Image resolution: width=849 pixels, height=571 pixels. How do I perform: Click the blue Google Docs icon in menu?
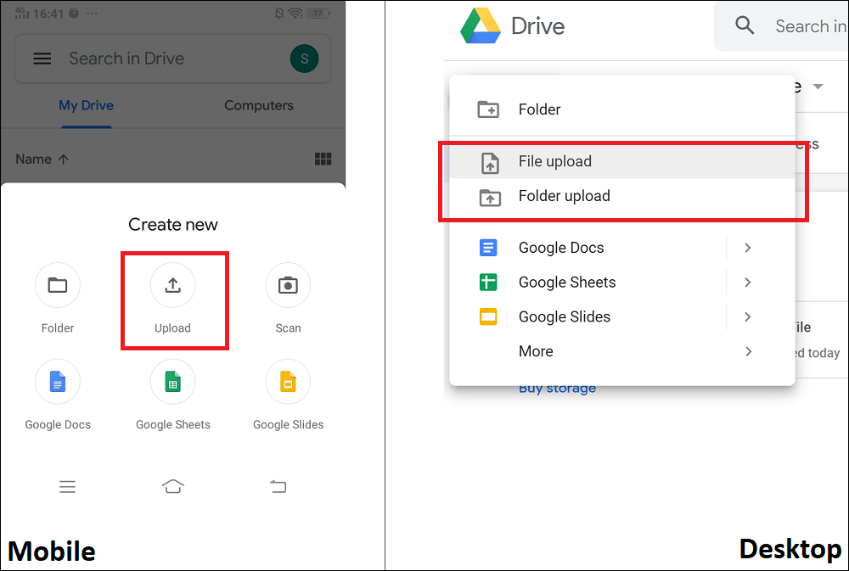488,248
